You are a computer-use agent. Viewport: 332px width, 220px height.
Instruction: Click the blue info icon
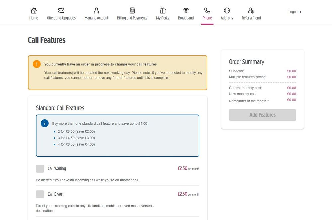tap(45, 123)
